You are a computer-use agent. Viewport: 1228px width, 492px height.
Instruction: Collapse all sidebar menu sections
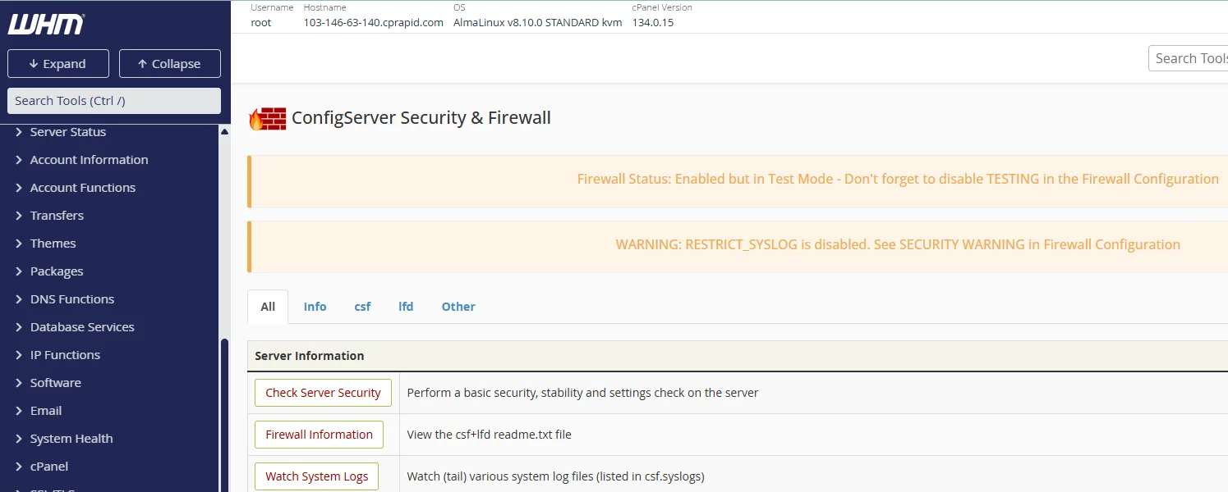tap(170, 64)
